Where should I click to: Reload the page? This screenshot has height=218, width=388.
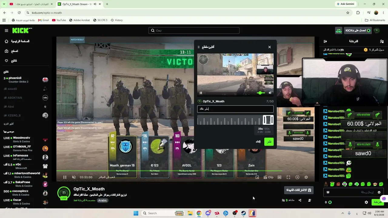[x=19, y=13]
